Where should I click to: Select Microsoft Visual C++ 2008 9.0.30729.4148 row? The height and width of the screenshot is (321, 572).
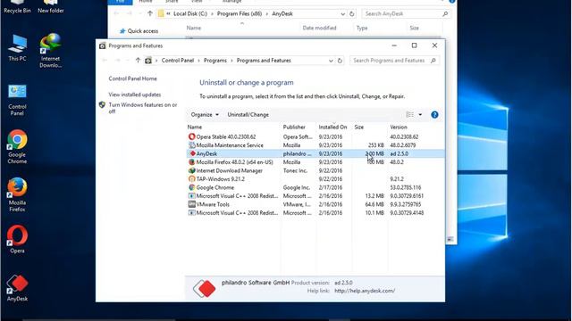315,213
